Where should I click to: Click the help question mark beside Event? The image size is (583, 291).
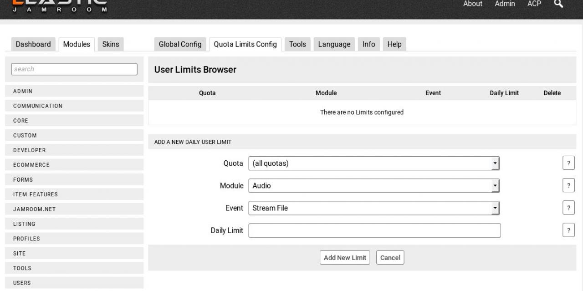(568, 208)
